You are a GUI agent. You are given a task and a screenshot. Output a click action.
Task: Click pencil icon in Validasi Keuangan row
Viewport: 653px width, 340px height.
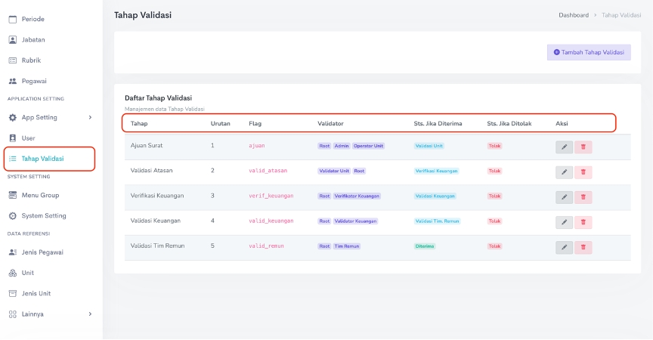(564, 222)
